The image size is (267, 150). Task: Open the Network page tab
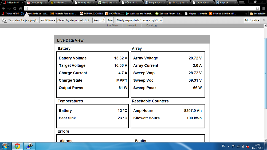(132, 26)
